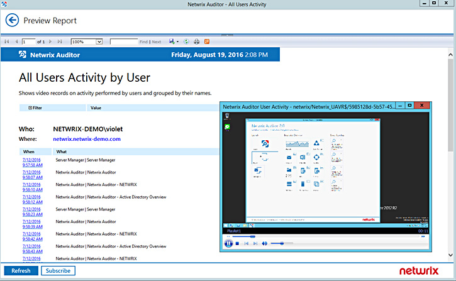
Task: Click the Netwrix Auditor report header logo
Action: 23,54
